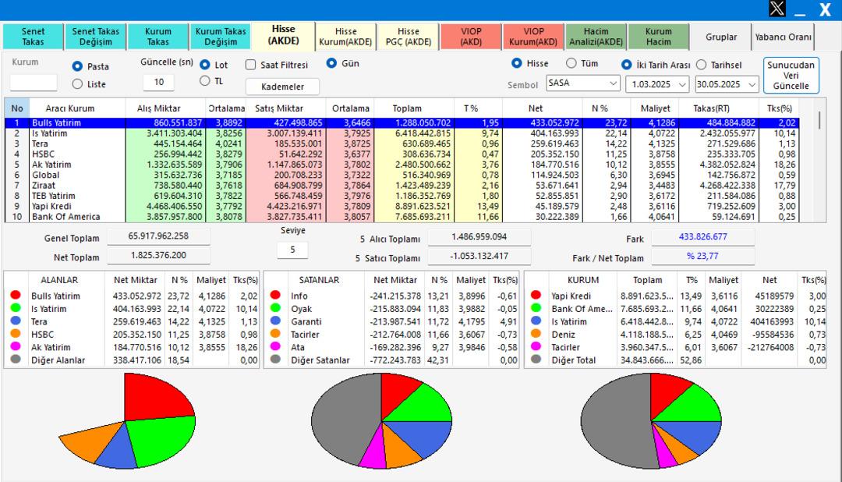The image size is (842, 482).
Task: Click blue swatch next to Garanti
Action: click(275, 321)
